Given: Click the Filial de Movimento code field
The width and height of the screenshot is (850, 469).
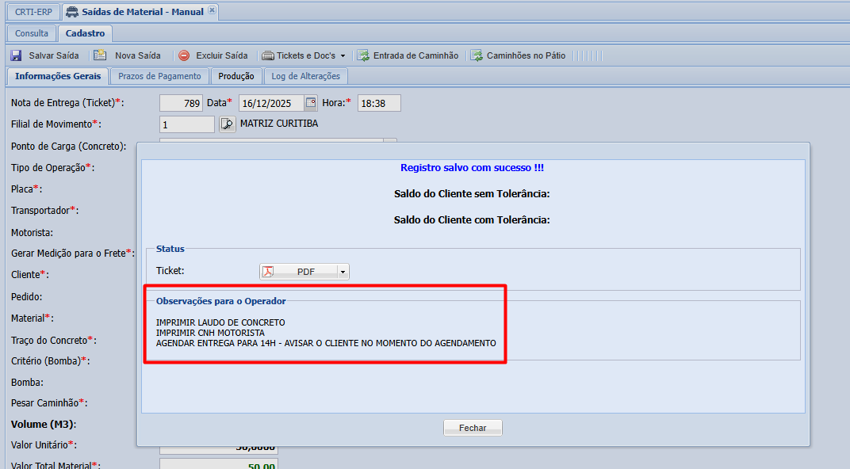Looking at the screenshot, I should click(x=187, y=124).
